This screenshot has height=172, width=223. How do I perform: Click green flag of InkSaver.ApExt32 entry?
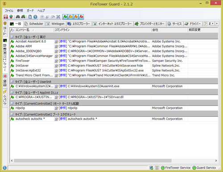(x=12, y=71)
